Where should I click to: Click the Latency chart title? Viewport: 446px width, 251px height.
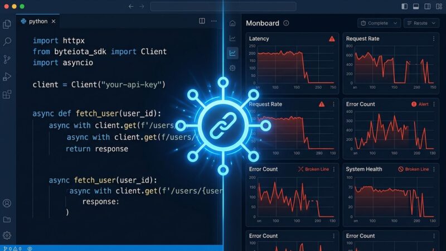[x=259, y=38]
